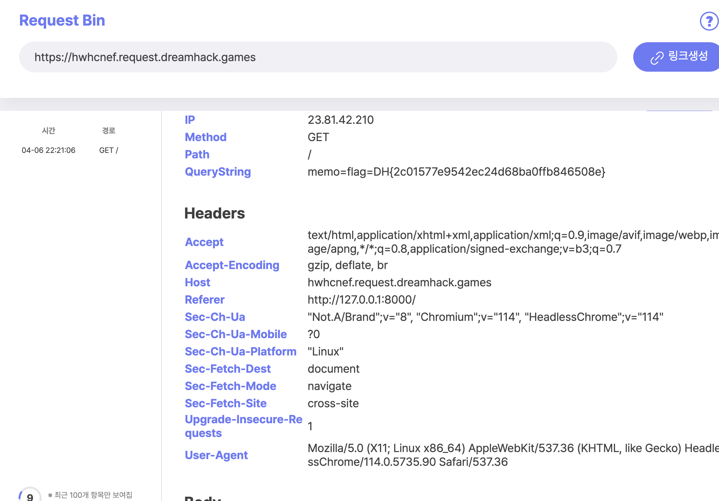Click the Referer header value

(x=361, y=300)
